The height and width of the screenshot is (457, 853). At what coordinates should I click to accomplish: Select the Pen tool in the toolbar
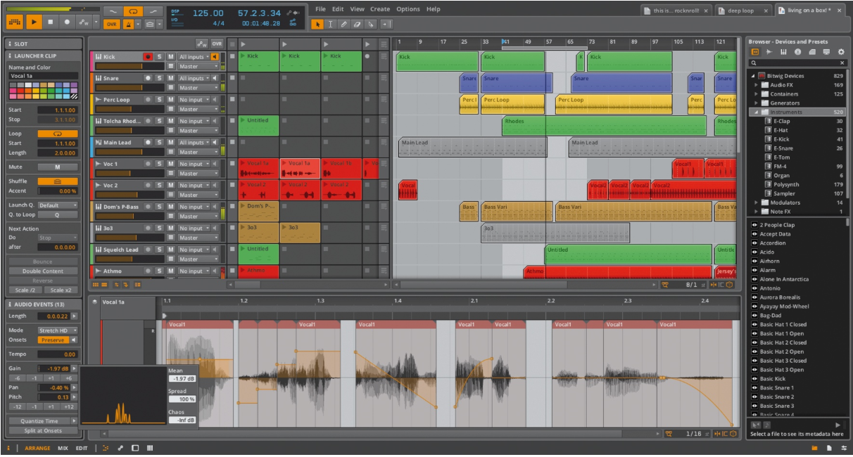pyautogui.click(x=344, y=23)
